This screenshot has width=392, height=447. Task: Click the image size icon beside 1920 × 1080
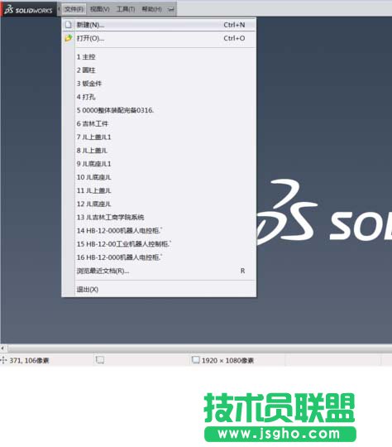[x=196, y=360]
